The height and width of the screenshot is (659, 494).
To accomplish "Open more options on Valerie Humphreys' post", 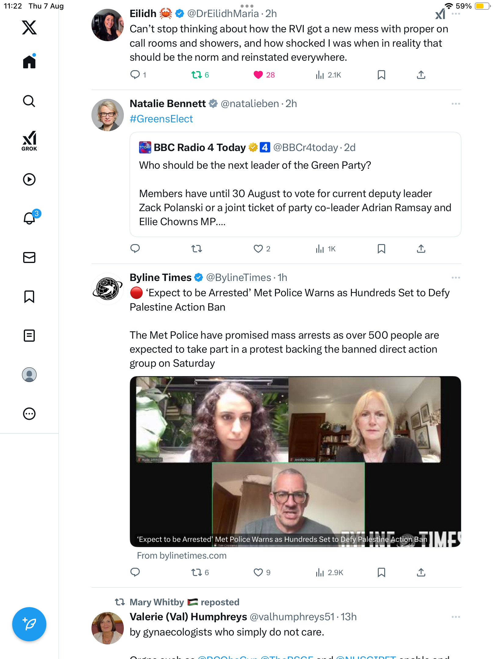I will coord(456,617).
